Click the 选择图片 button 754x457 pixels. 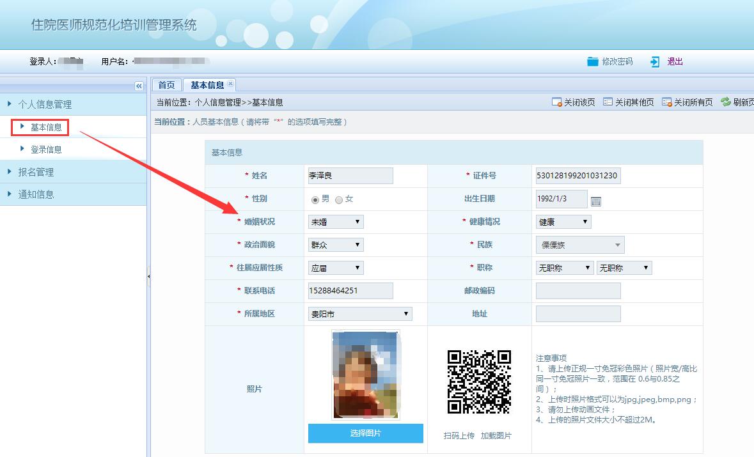pos(365,433)
